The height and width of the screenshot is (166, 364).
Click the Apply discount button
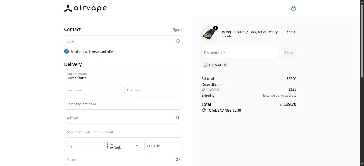pyautogui.click(x=288, y=53)
